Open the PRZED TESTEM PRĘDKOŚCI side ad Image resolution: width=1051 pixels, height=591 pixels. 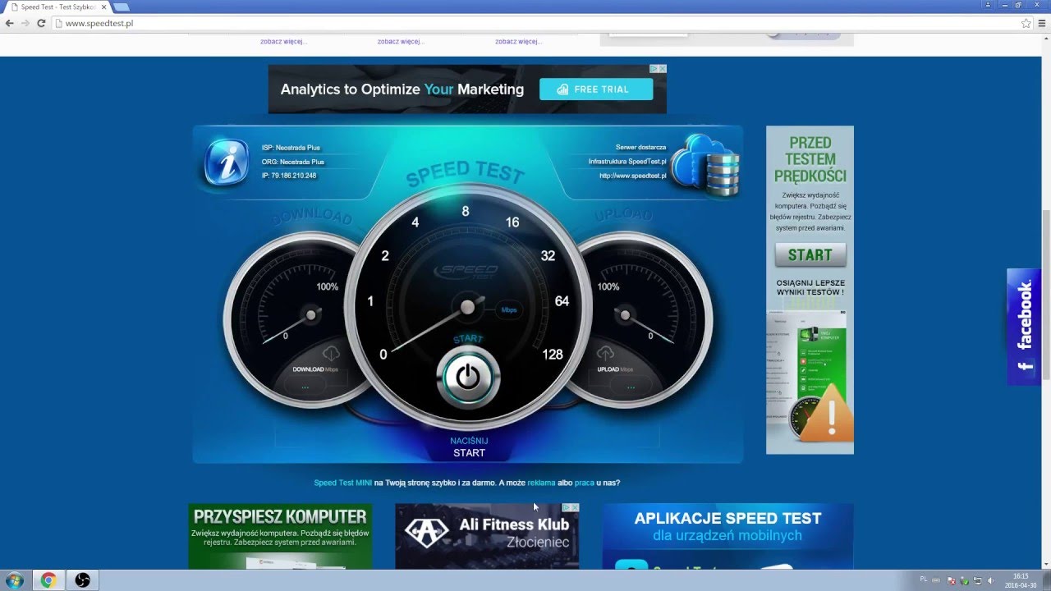coord(810,290)
